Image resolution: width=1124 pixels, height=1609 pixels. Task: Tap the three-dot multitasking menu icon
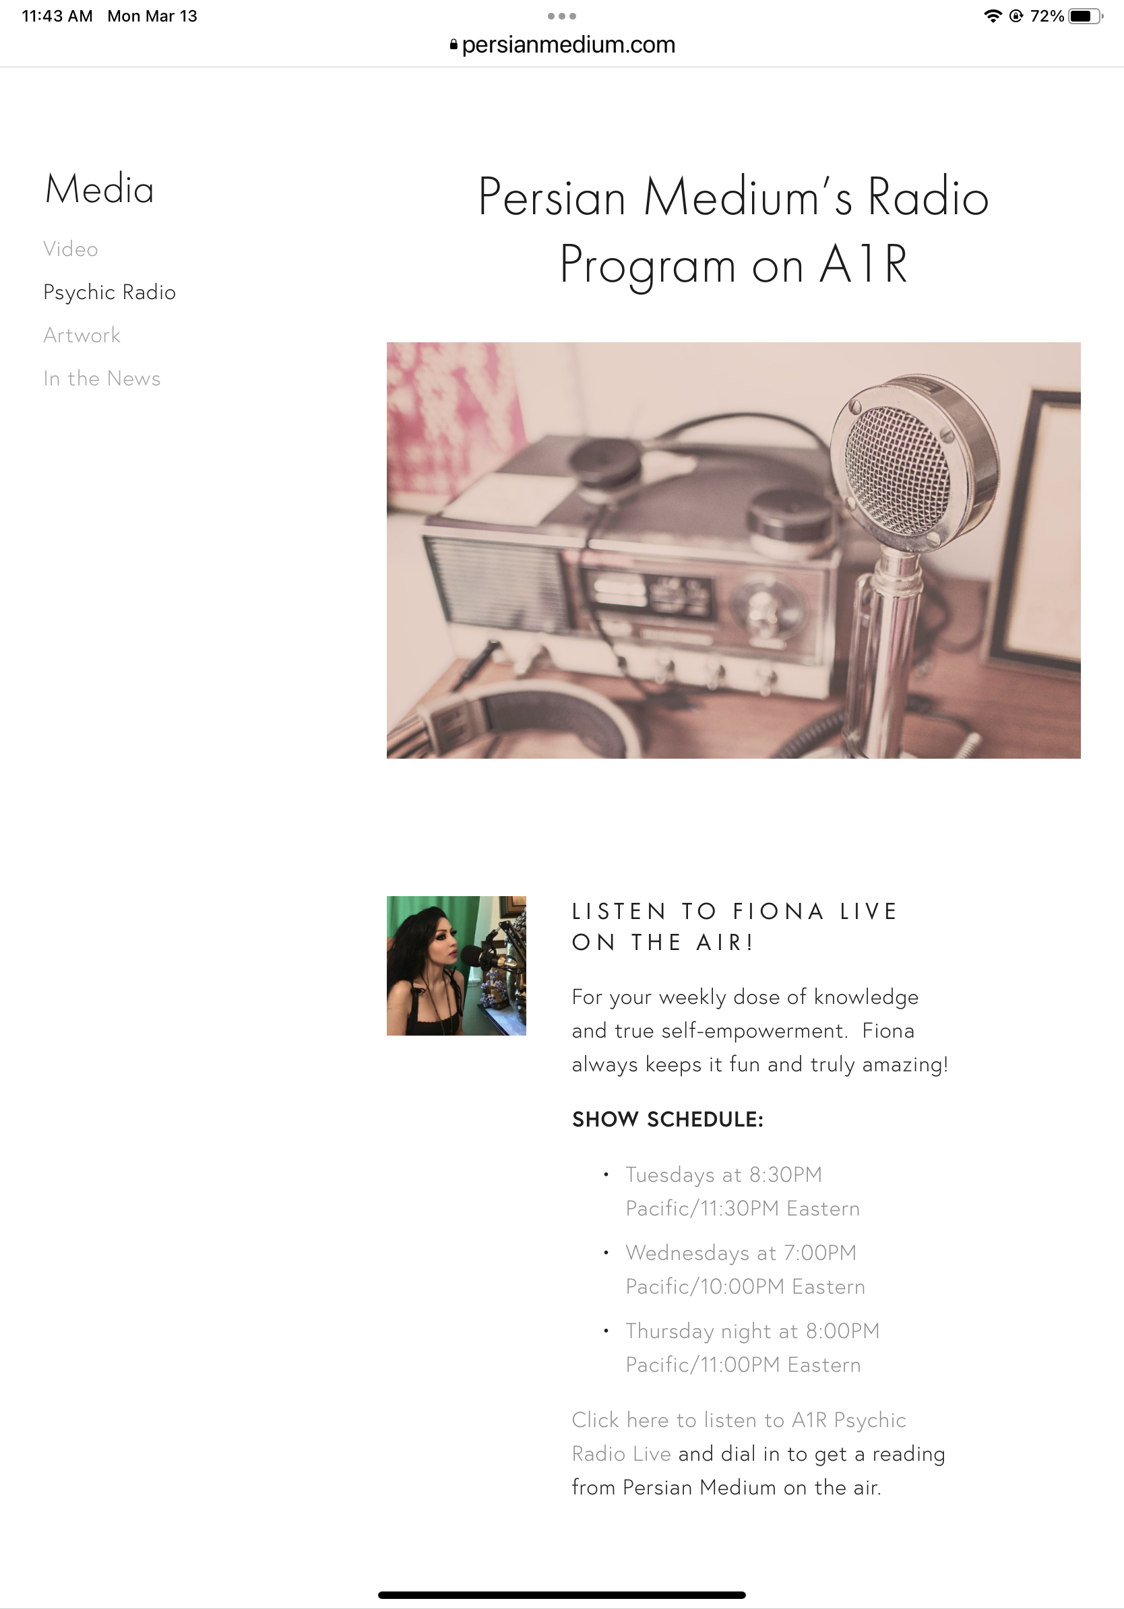(561, 16)
